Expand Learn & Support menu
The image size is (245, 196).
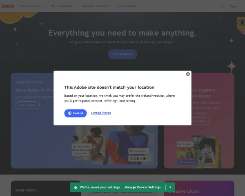coord(128,6)
